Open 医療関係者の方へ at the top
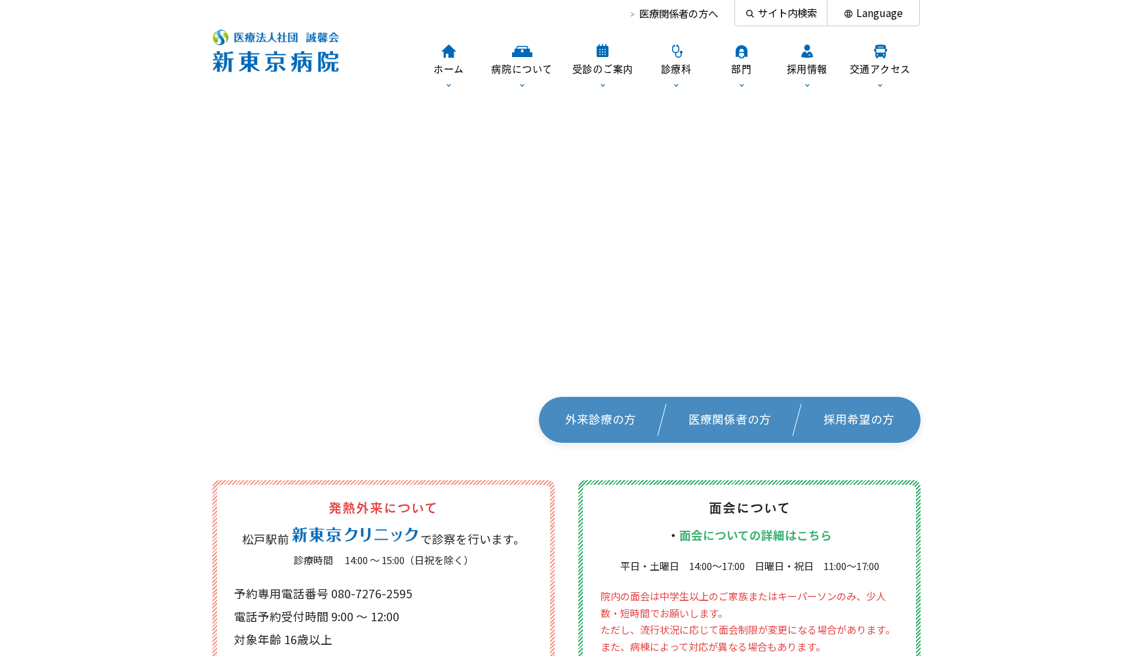1133x656 pixels. pos(678,13)
